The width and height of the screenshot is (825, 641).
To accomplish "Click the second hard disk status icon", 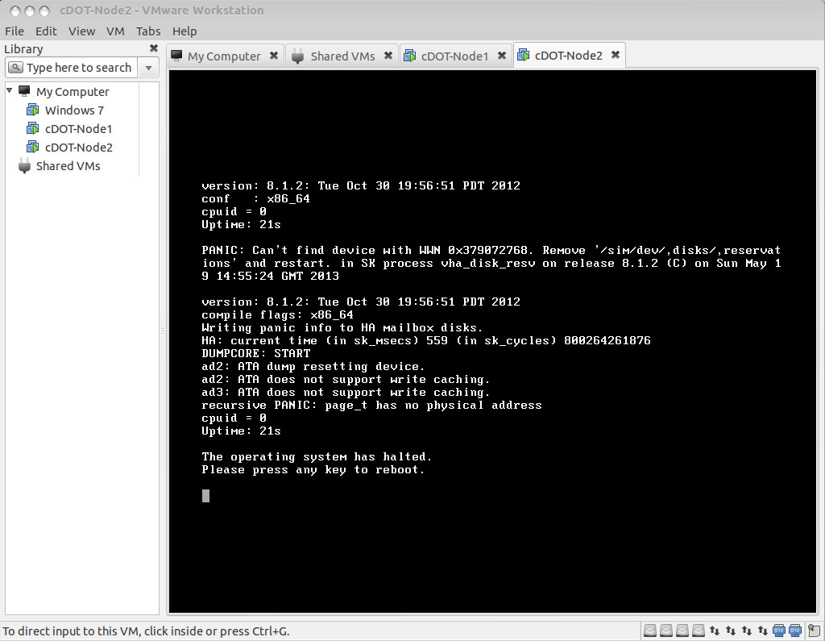I will [x=666, y=630].
